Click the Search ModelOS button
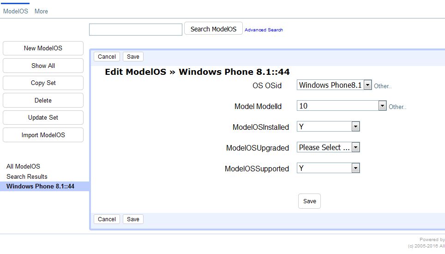 pyautogui.click(x=213, y=28)
